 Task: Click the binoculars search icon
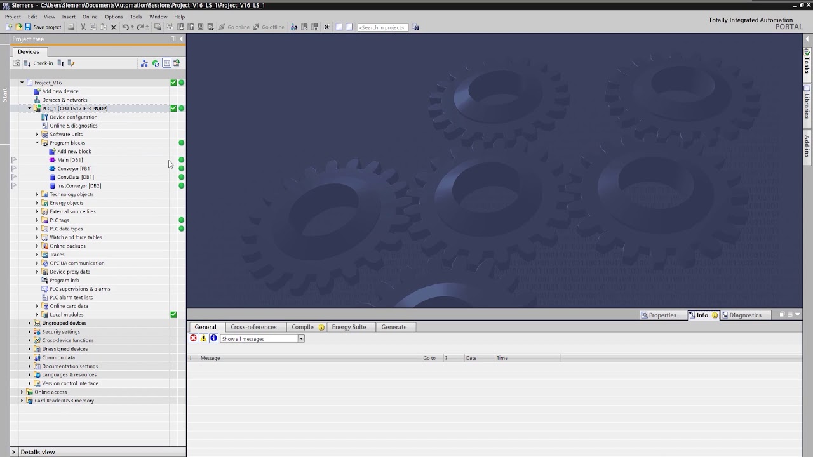415,27
